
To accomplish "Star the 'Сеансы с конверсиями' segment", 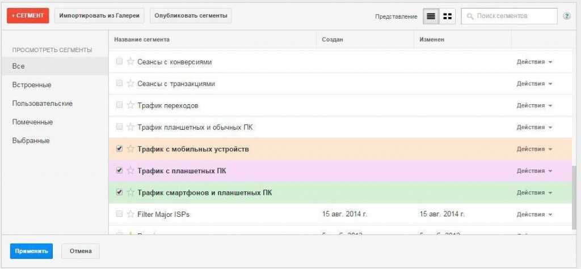I will tap(130, 62).
